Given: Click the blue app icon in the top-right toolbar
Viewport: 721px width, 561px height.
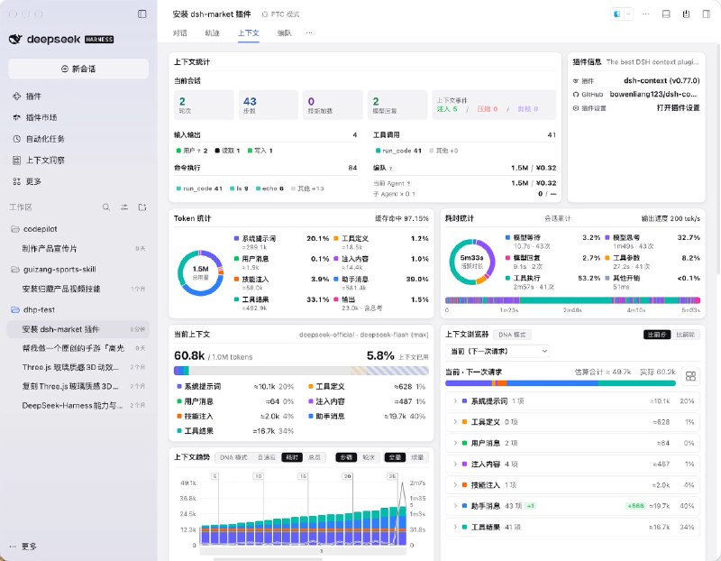Looking at the screenshot, I should pos(617,14).
